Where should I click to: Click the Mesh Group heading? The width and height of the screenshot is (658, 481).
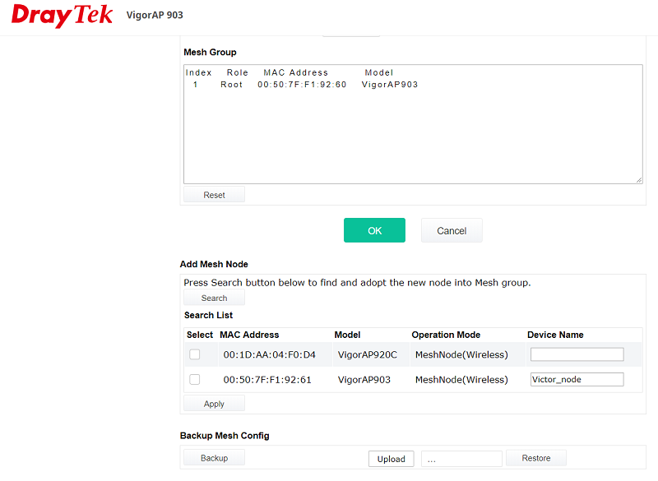pos(210,52)
